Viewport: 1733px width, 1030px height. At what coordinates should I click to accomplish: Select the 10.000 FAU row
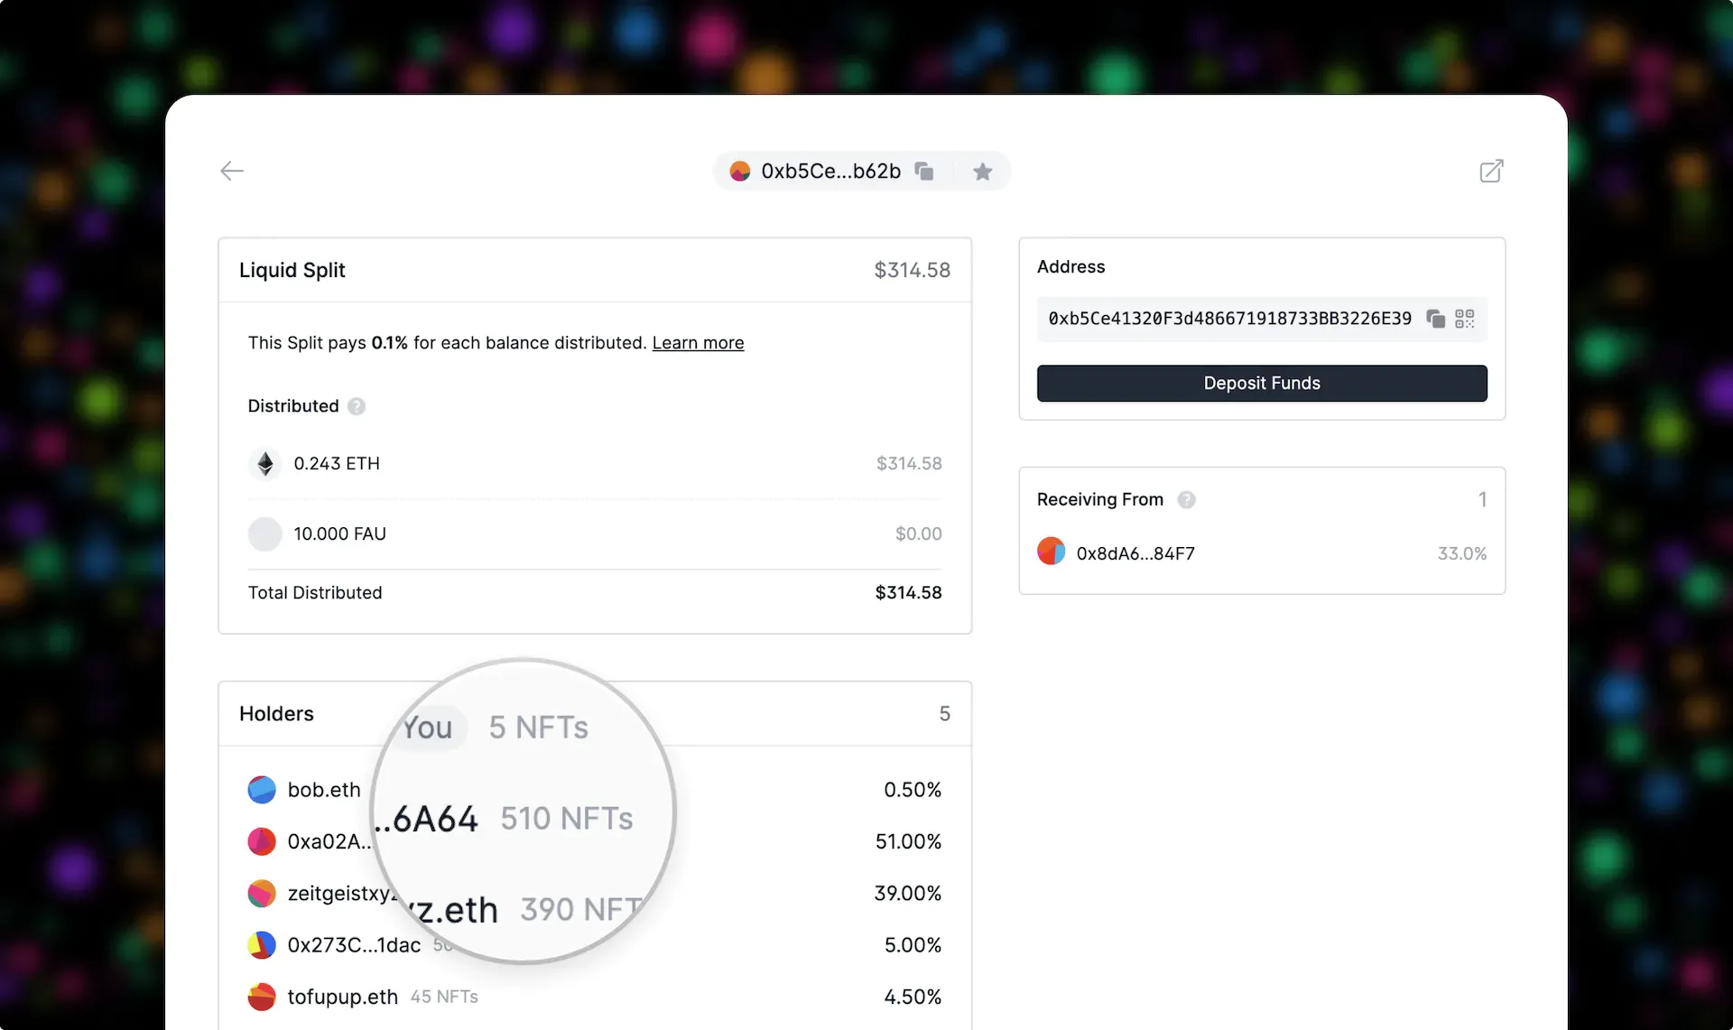coord(339,534)
